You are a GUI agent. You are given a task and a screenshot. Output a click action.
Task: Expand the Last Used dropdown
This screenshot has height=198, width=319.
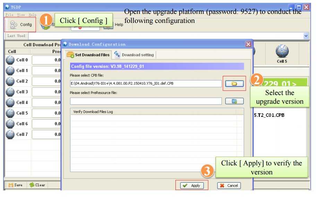tap(306, 36)
